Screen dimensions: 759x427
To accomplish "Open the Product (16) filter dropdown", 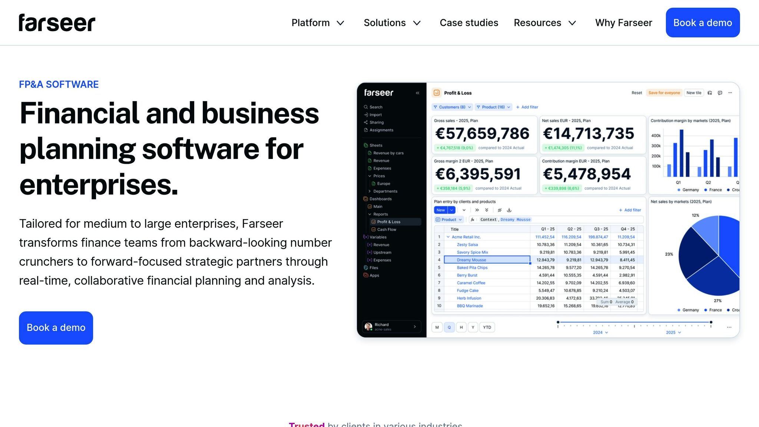I will [x=493, y=107].
